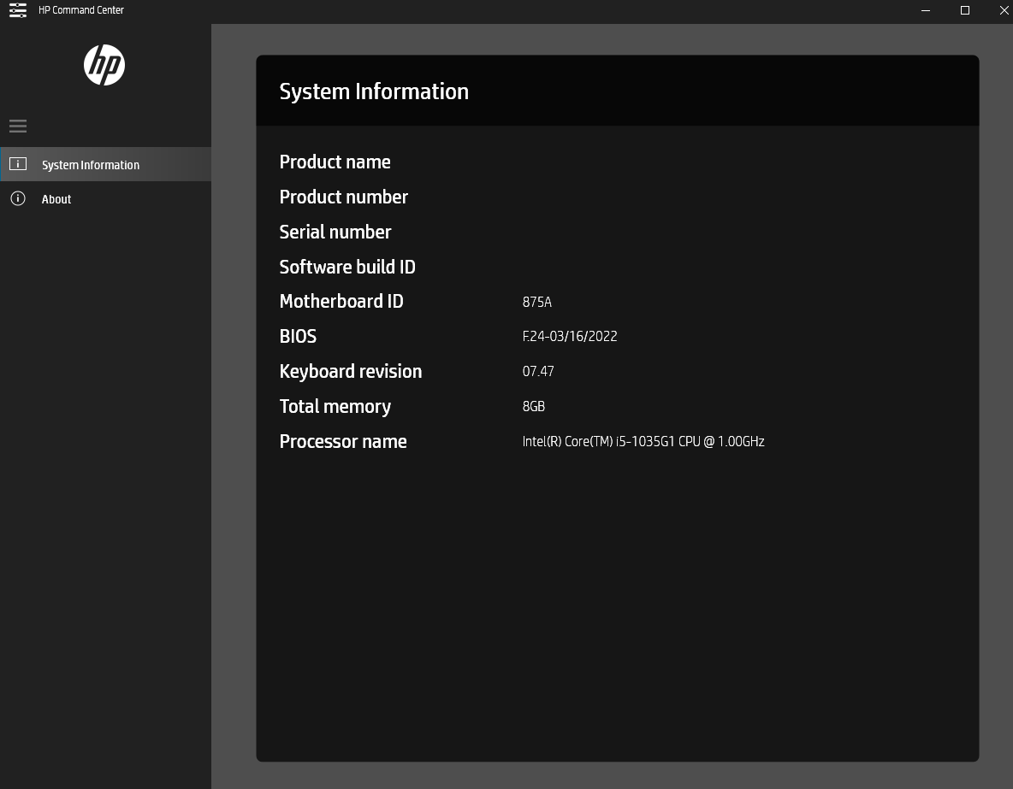This screenshot has height=789, width=1013.
Task: Click the "Motherboard ID" label
Action: pos(341,302)
